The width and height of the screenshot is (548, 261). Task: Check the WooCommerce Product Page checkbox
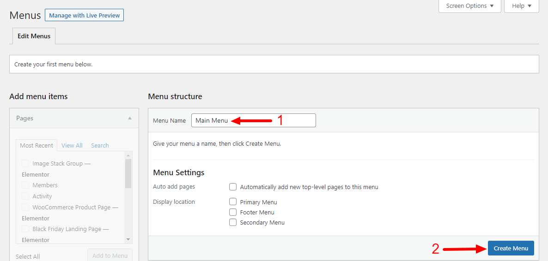[25, 207]
